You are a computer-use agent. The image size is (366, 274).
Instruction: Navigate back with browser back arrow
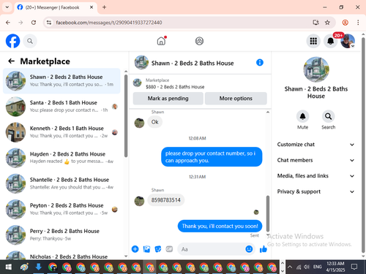pyautogui.click(x=8, y=23)
